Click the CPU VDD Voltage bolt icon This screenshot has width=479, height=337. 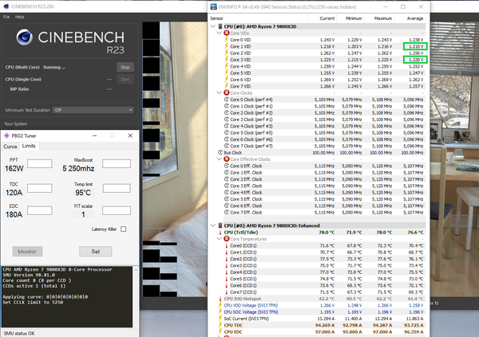pyautogui.click(x=220, y=305)
